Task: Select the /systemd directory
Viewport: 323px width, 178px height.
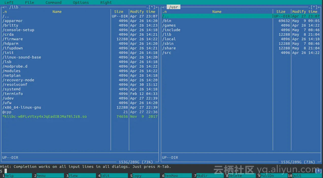Action: [80, 89]
